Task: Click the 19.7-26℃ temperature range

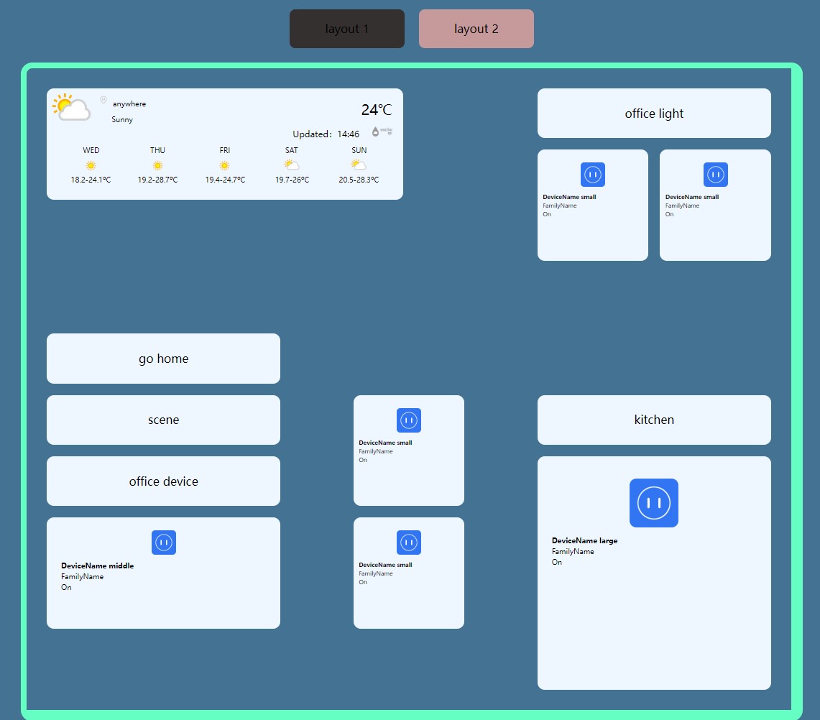Action: click(x=292, y=180)
